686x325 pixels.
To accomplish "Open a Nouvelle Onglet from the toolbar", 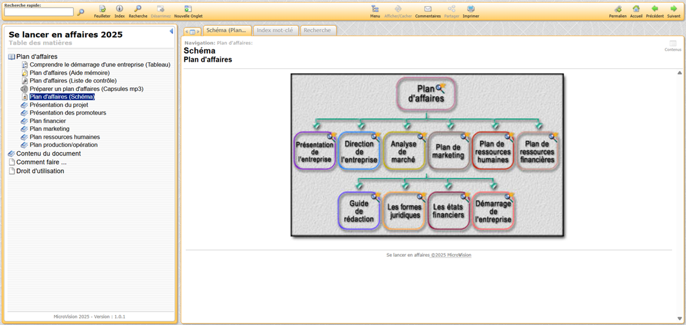I will [188, 9].
